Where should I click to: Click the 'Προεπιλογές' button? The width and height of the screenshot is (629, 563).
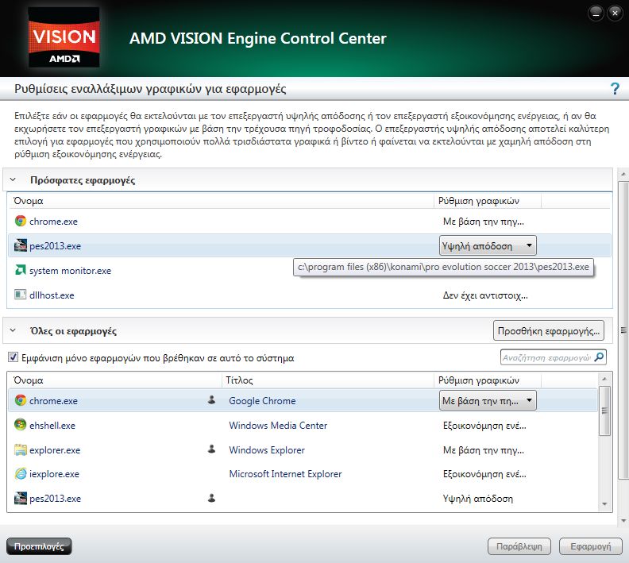tap(39, 546)
